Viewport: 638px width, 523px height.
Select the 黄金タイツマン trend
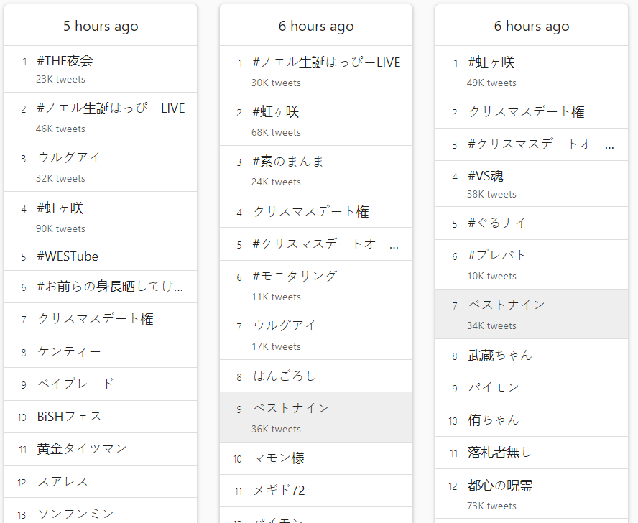[82, 448]
